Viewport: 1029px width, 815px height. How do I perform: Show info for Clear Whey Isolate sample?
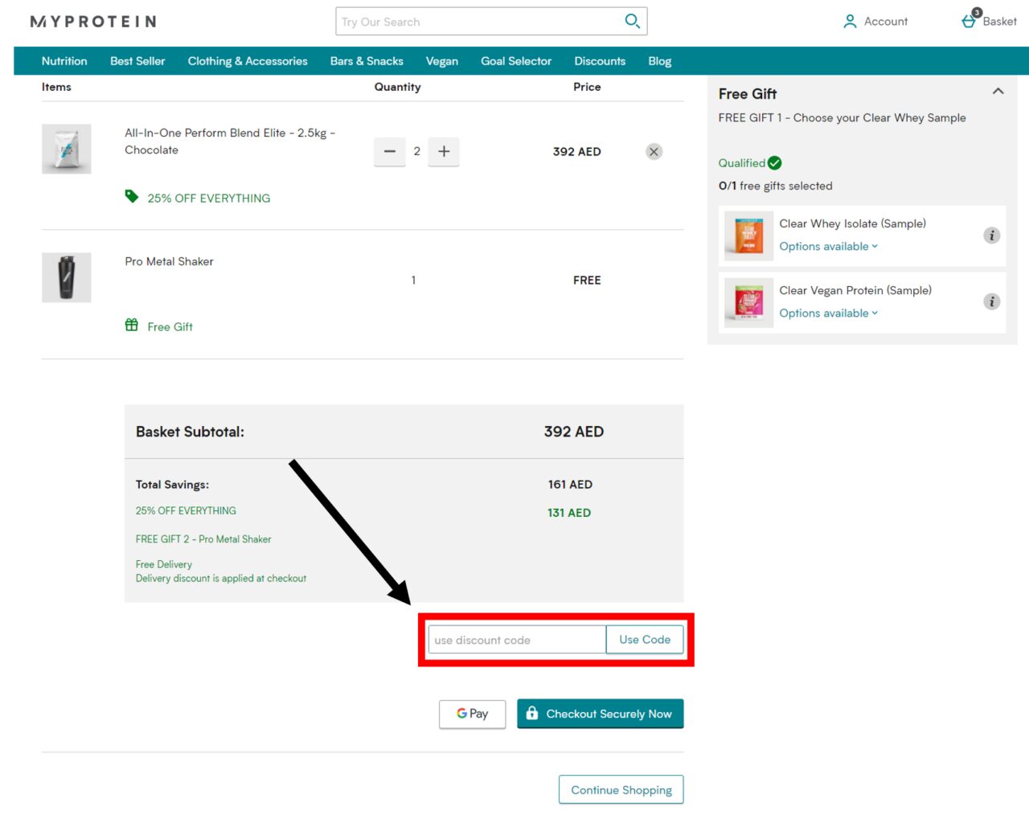pyautogui.click(x=992, y=235)
